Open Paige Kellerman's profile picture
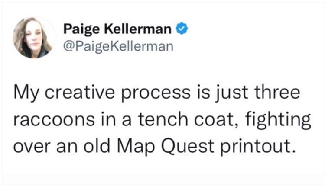 tap(33, 38)
